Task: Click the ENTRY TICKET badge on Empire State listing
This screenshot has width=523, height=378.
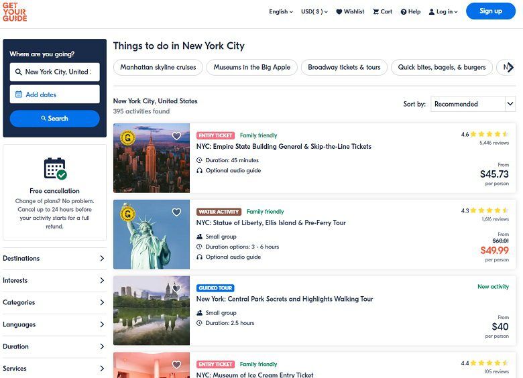Action: pos(215,135)
